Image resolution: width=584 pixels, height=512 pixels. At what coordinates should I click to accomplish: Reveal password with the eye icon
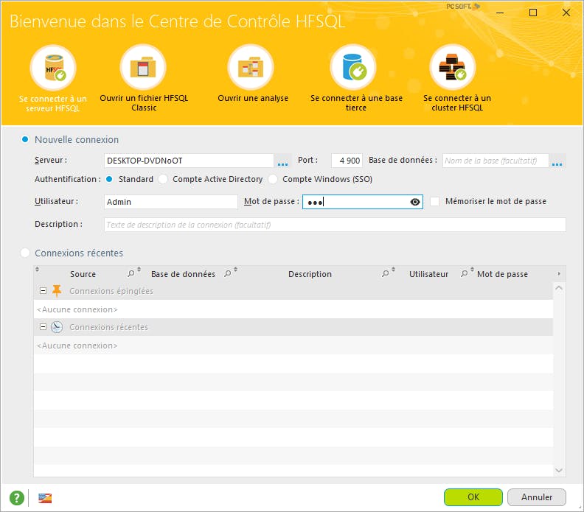click(415, 202)
